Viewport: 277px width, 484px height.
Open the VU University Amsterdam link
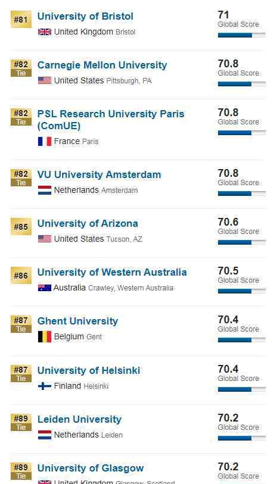pos(99,174)
